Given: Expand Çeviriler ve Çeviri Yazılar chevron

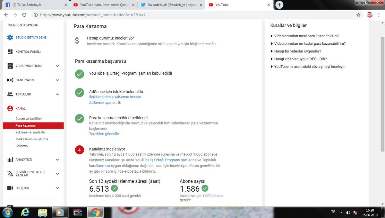Looking at the screenshot, I should coord(57,174).
